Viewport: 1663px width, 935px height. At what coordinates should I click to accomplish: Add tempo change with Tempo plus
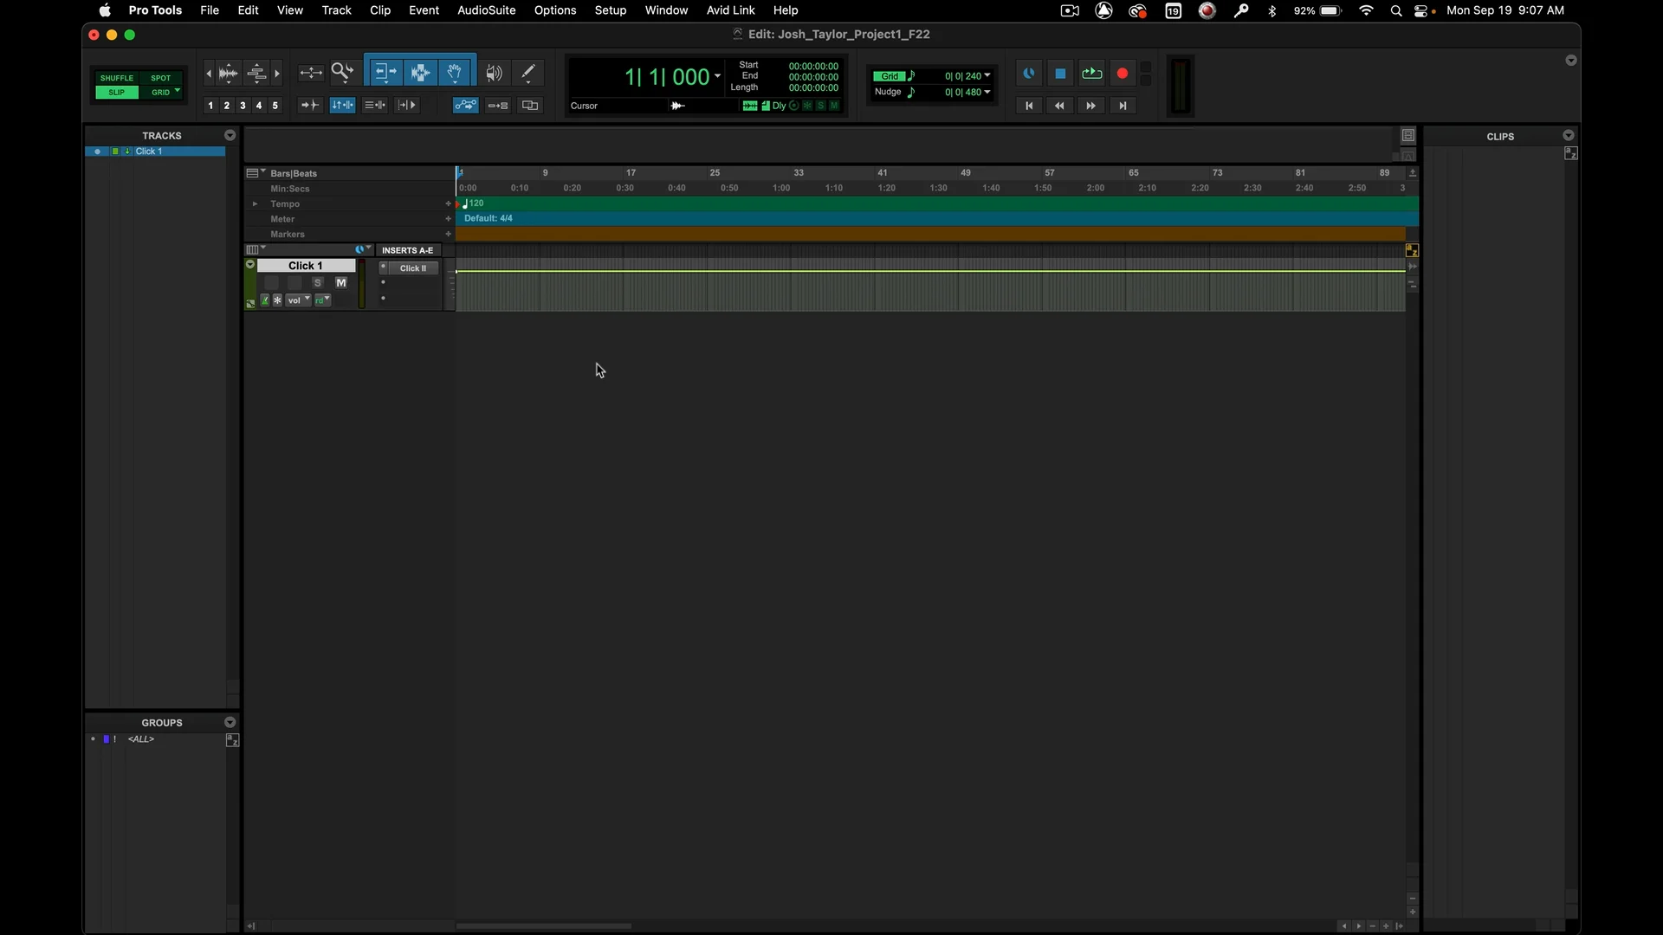pos(448,204)
